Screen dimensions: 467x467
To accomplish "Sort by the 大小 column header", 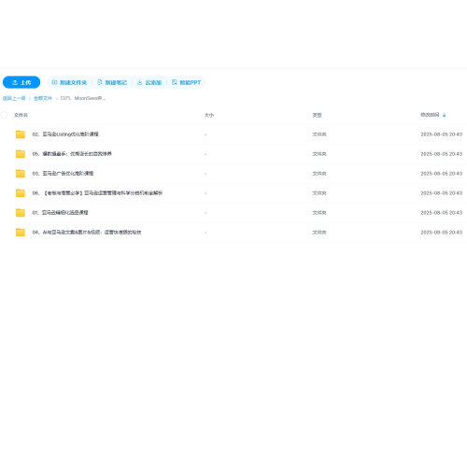I will pyautogui.click(x=209, y=115).
